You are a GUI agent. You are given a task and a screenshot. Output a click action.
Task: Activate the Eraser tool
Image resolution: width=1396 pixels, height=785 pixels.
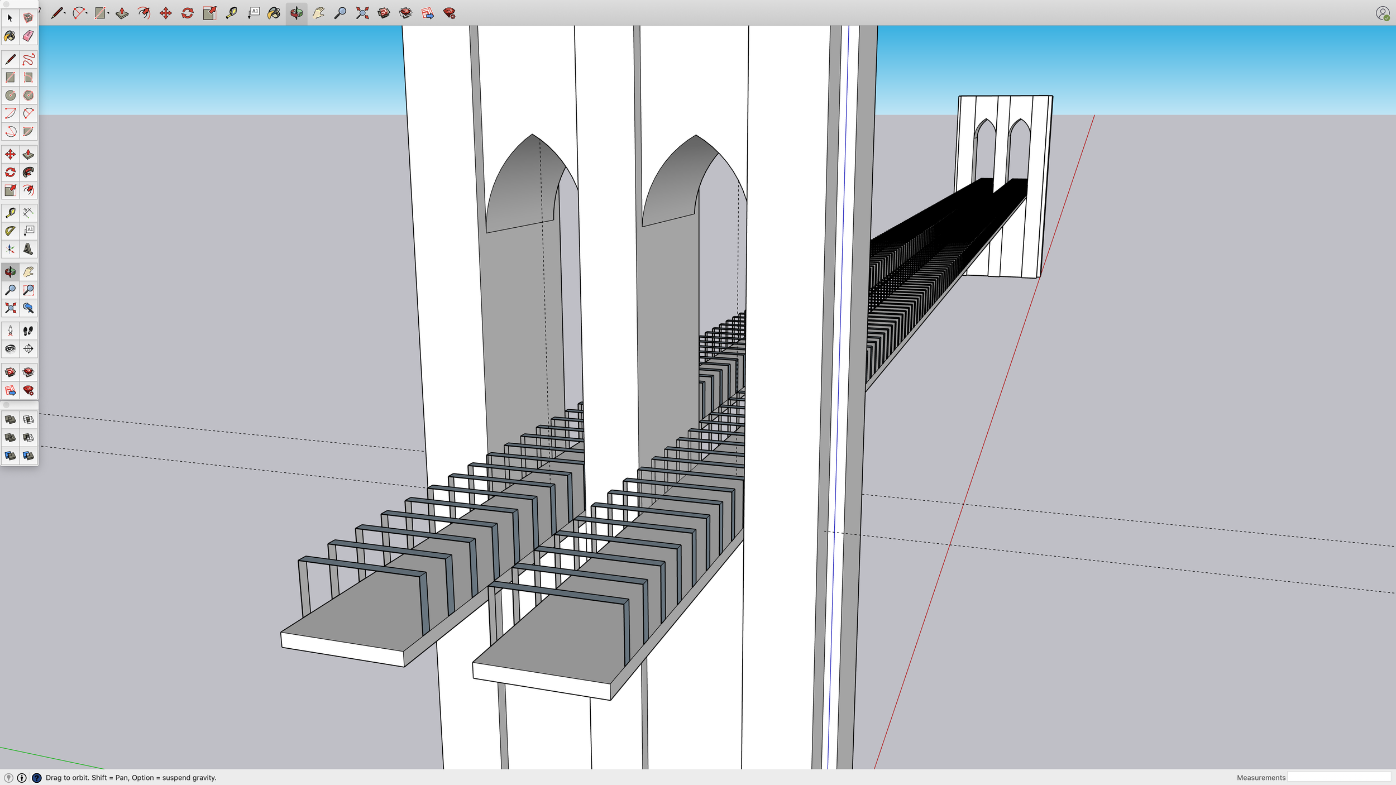pos(28,36)
